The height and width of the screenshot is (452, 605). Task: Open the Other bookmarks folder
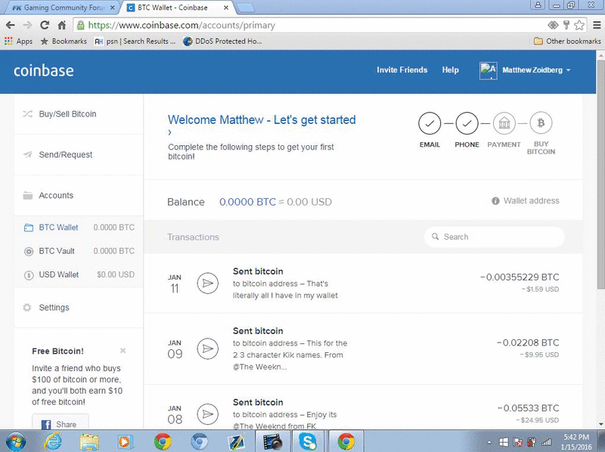point(567,42)
